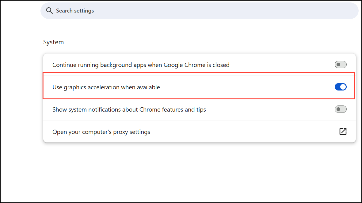Click the System section heading
This screenshot has height=203, width=362.
(x=53, y=42)
